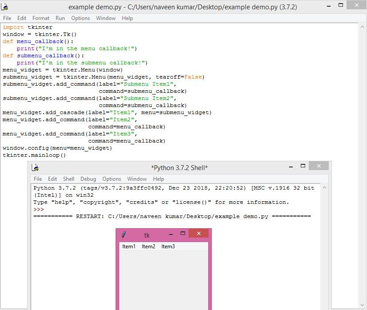Click 'def submenu_callback():' line in editor
This screenshot has height=310, width=367.
(43, 56)
